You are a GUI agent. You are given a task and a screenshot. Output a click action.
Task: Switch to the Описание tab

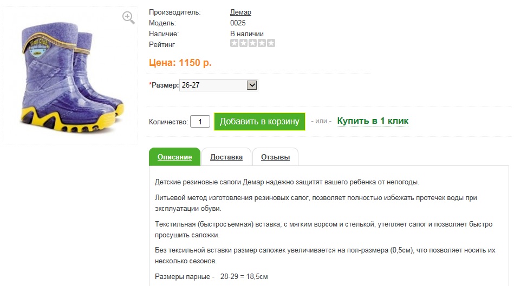(x=174, y=157)
